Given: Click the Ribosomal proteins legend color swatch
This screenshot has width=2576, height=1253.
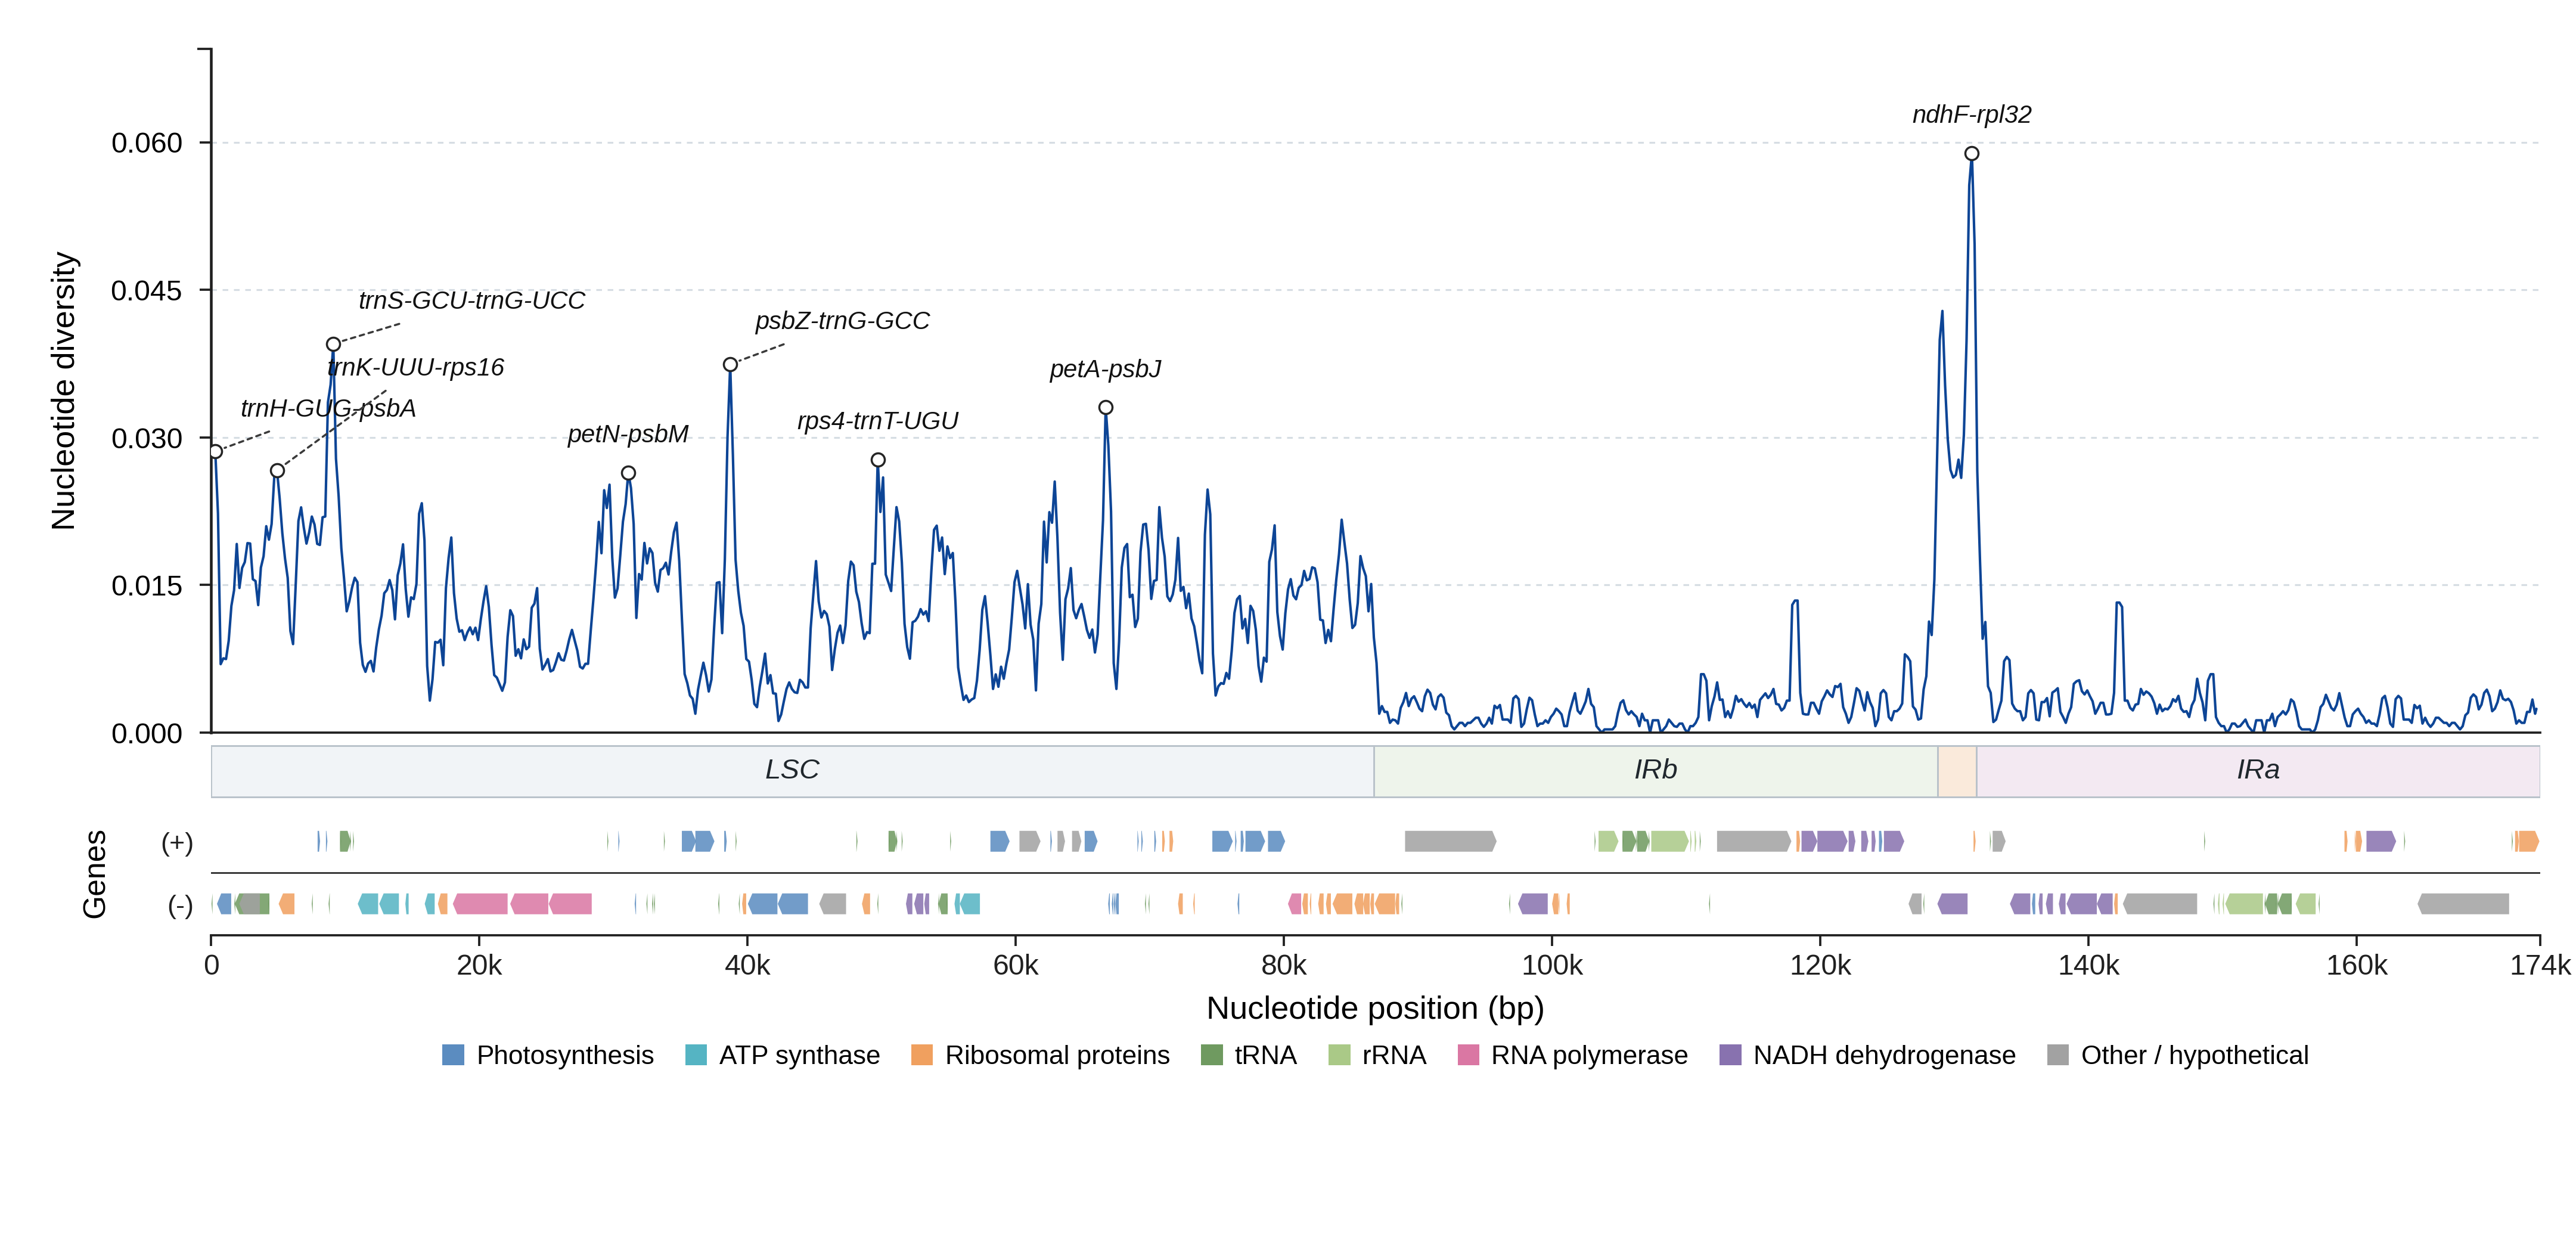Looking at the screenshot, I should tap(922, 1054).
